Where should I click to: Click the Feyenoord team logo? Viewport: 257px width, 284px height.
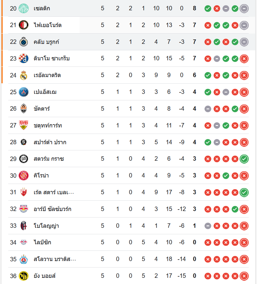point(23,25)
